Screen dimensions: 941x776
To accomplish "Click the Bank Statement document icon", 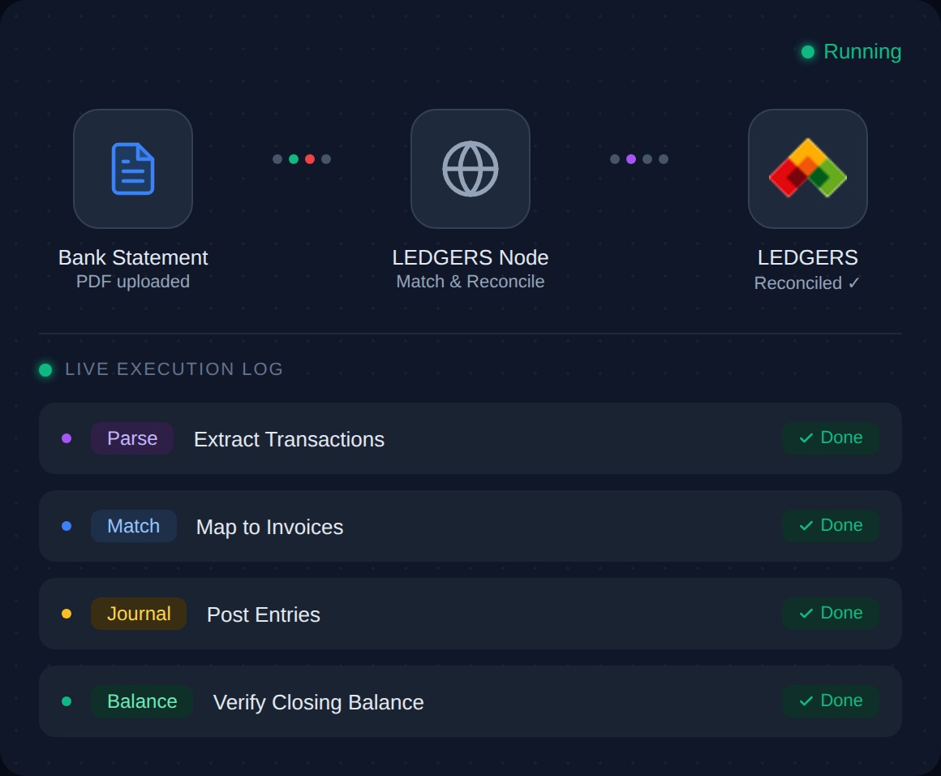I will click(133, 169).
